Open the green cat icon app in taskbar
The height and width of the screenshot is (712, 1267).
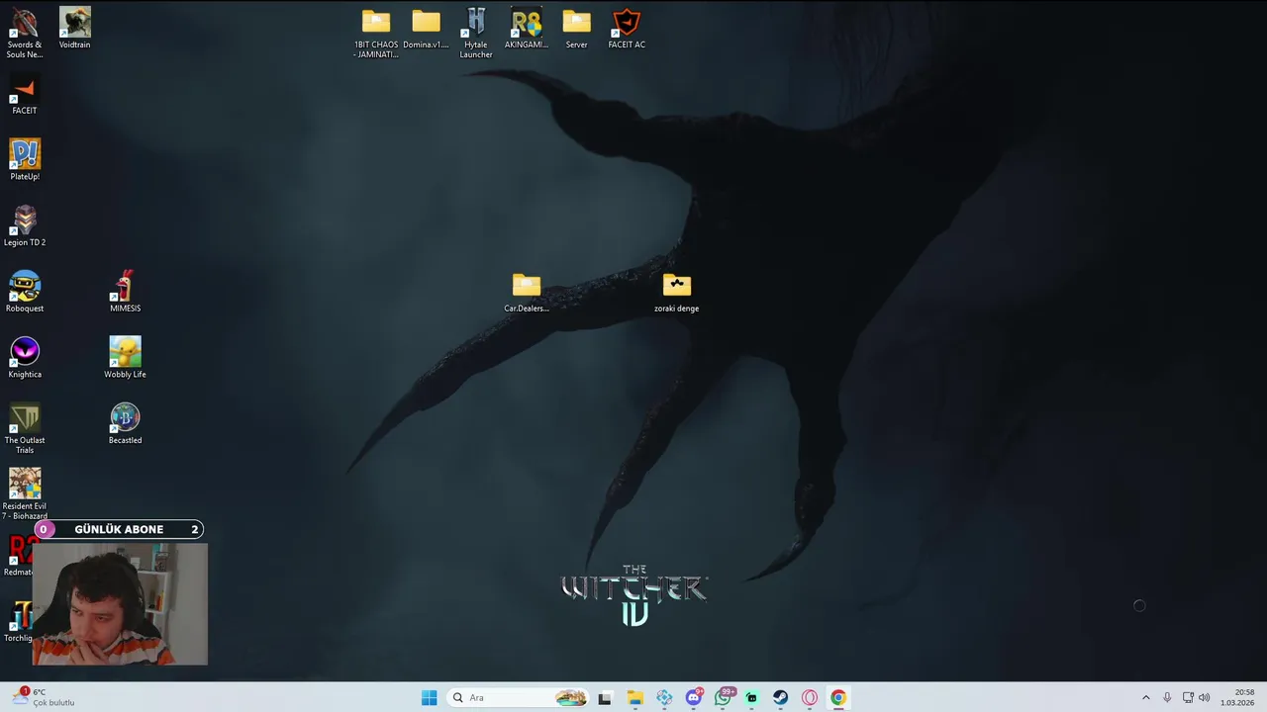click(752, 698)
